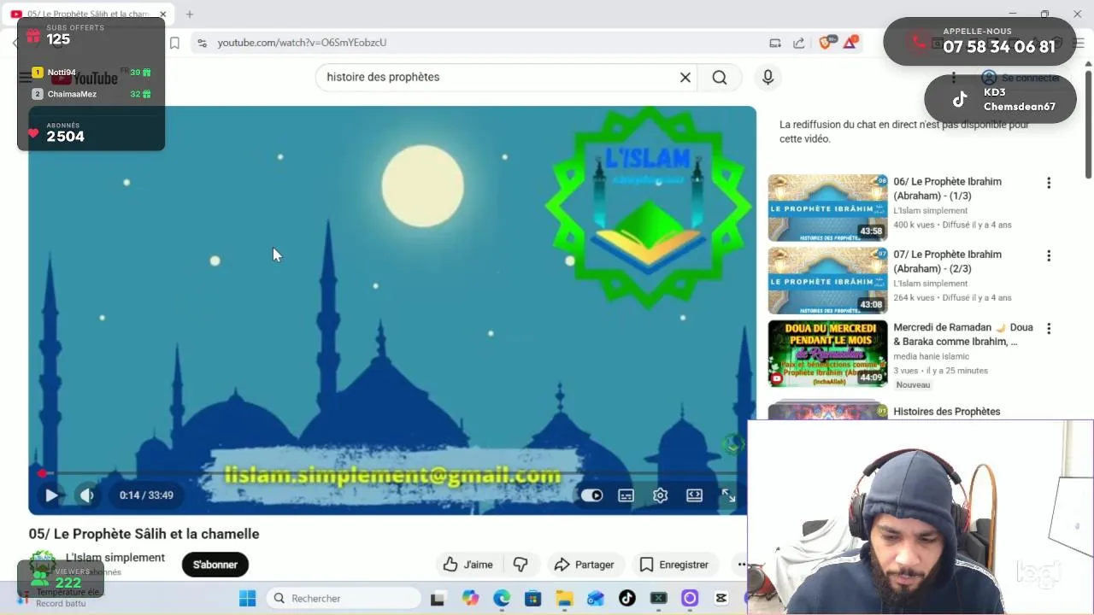
Task: Open thumbnail of Mercredi de Ramadan video
Action: point(827,353)
